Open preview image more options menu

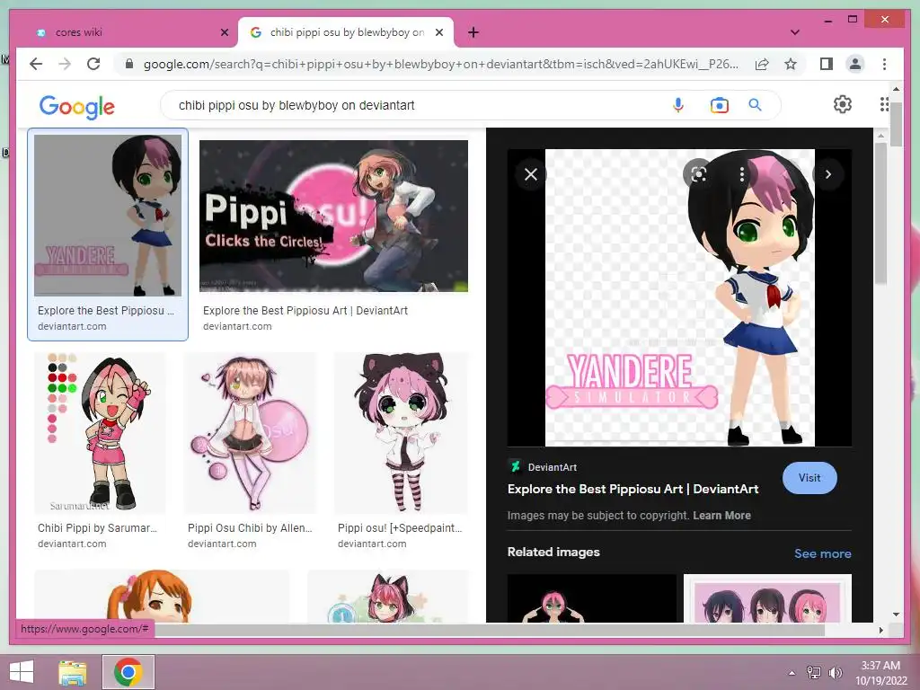pos(741,173)
